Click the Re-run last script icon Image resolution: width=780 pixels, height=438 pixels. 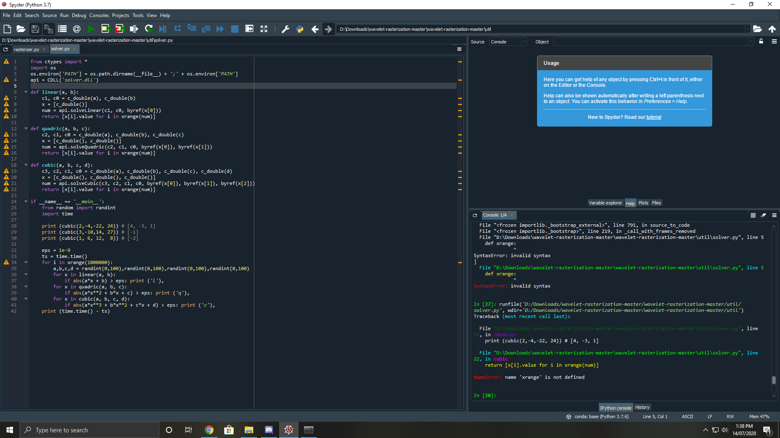coord(148,29)
